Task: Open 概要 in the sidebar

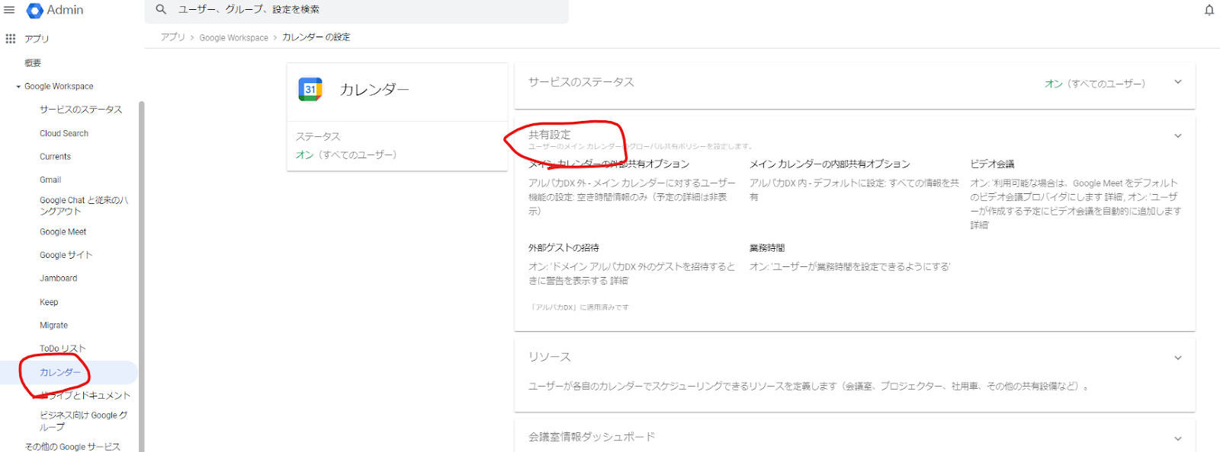Action: tap(33, 63)
